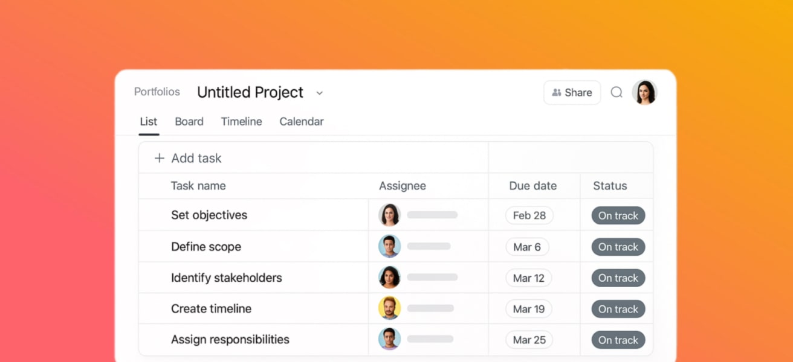Click the assignee avatar for Create timeline
This screenshot has height=362, width=793.
[x=390, y=308]
